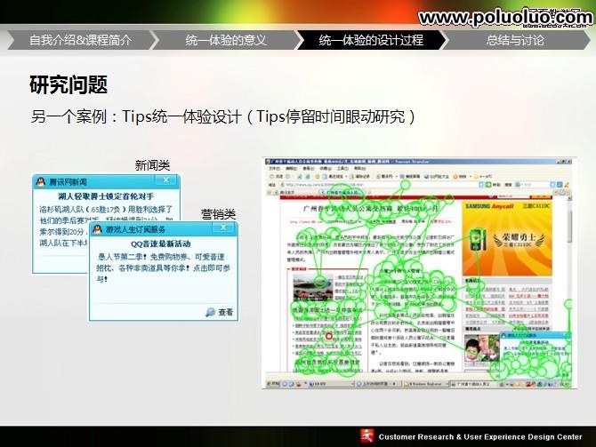Switch to the 统一体验的意义 section

(x=226, y=40)
